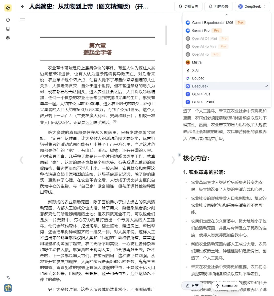Viewport: 274px width, 296px height.
Task: Click the Mistral orange logo icon
Action: point(188,62)
